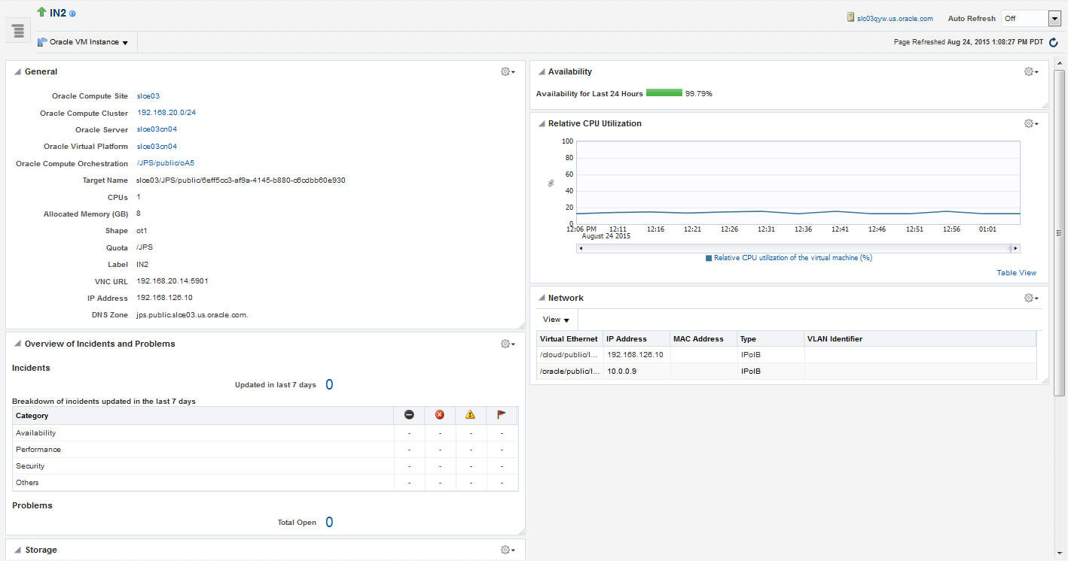Click the VNC URL value 192.168.20.14:5901
The height and width of the screenshot is (561, 1068).
pyautogui.click(x=172, y=281)
